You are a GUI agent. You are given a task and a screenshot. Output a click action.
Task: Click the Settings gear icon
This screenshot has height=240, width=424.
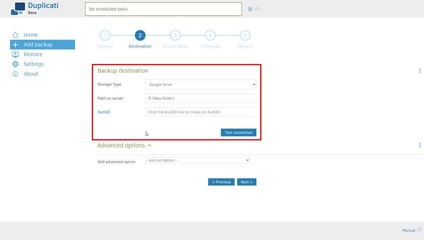(x=15, y=64)
